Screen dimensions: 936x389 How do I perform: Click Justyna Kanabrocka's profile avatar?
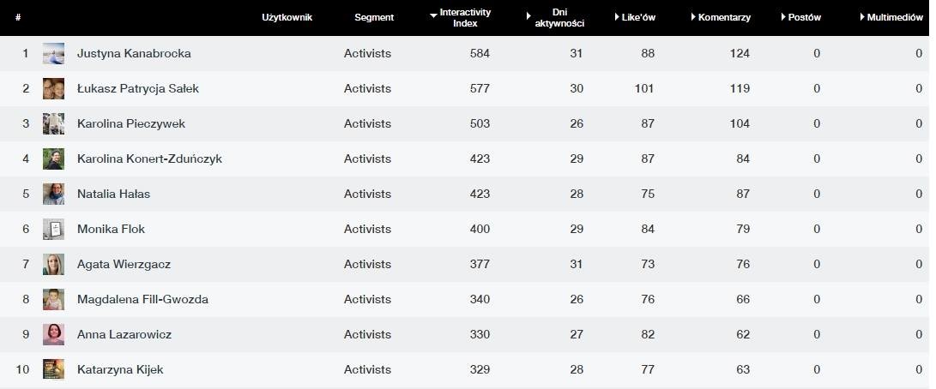tap(53, 53)
